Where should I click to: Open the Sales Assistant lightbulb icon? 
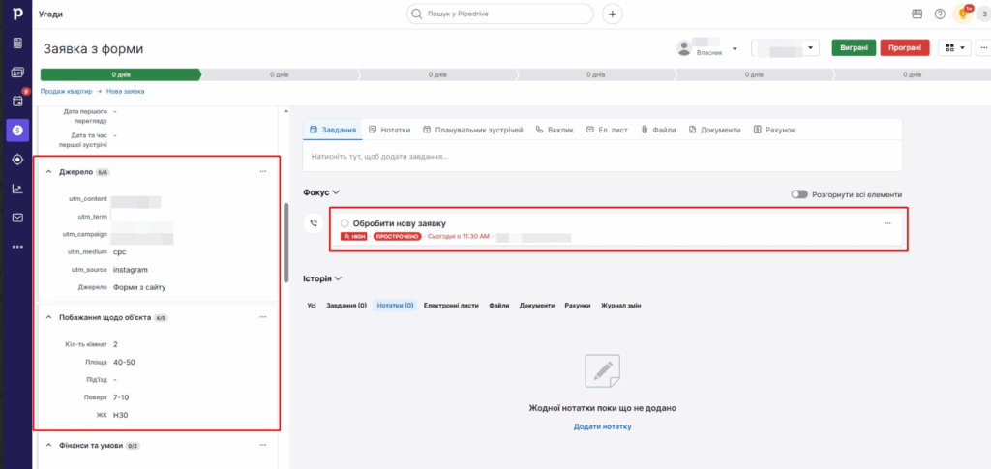point(963,14)
